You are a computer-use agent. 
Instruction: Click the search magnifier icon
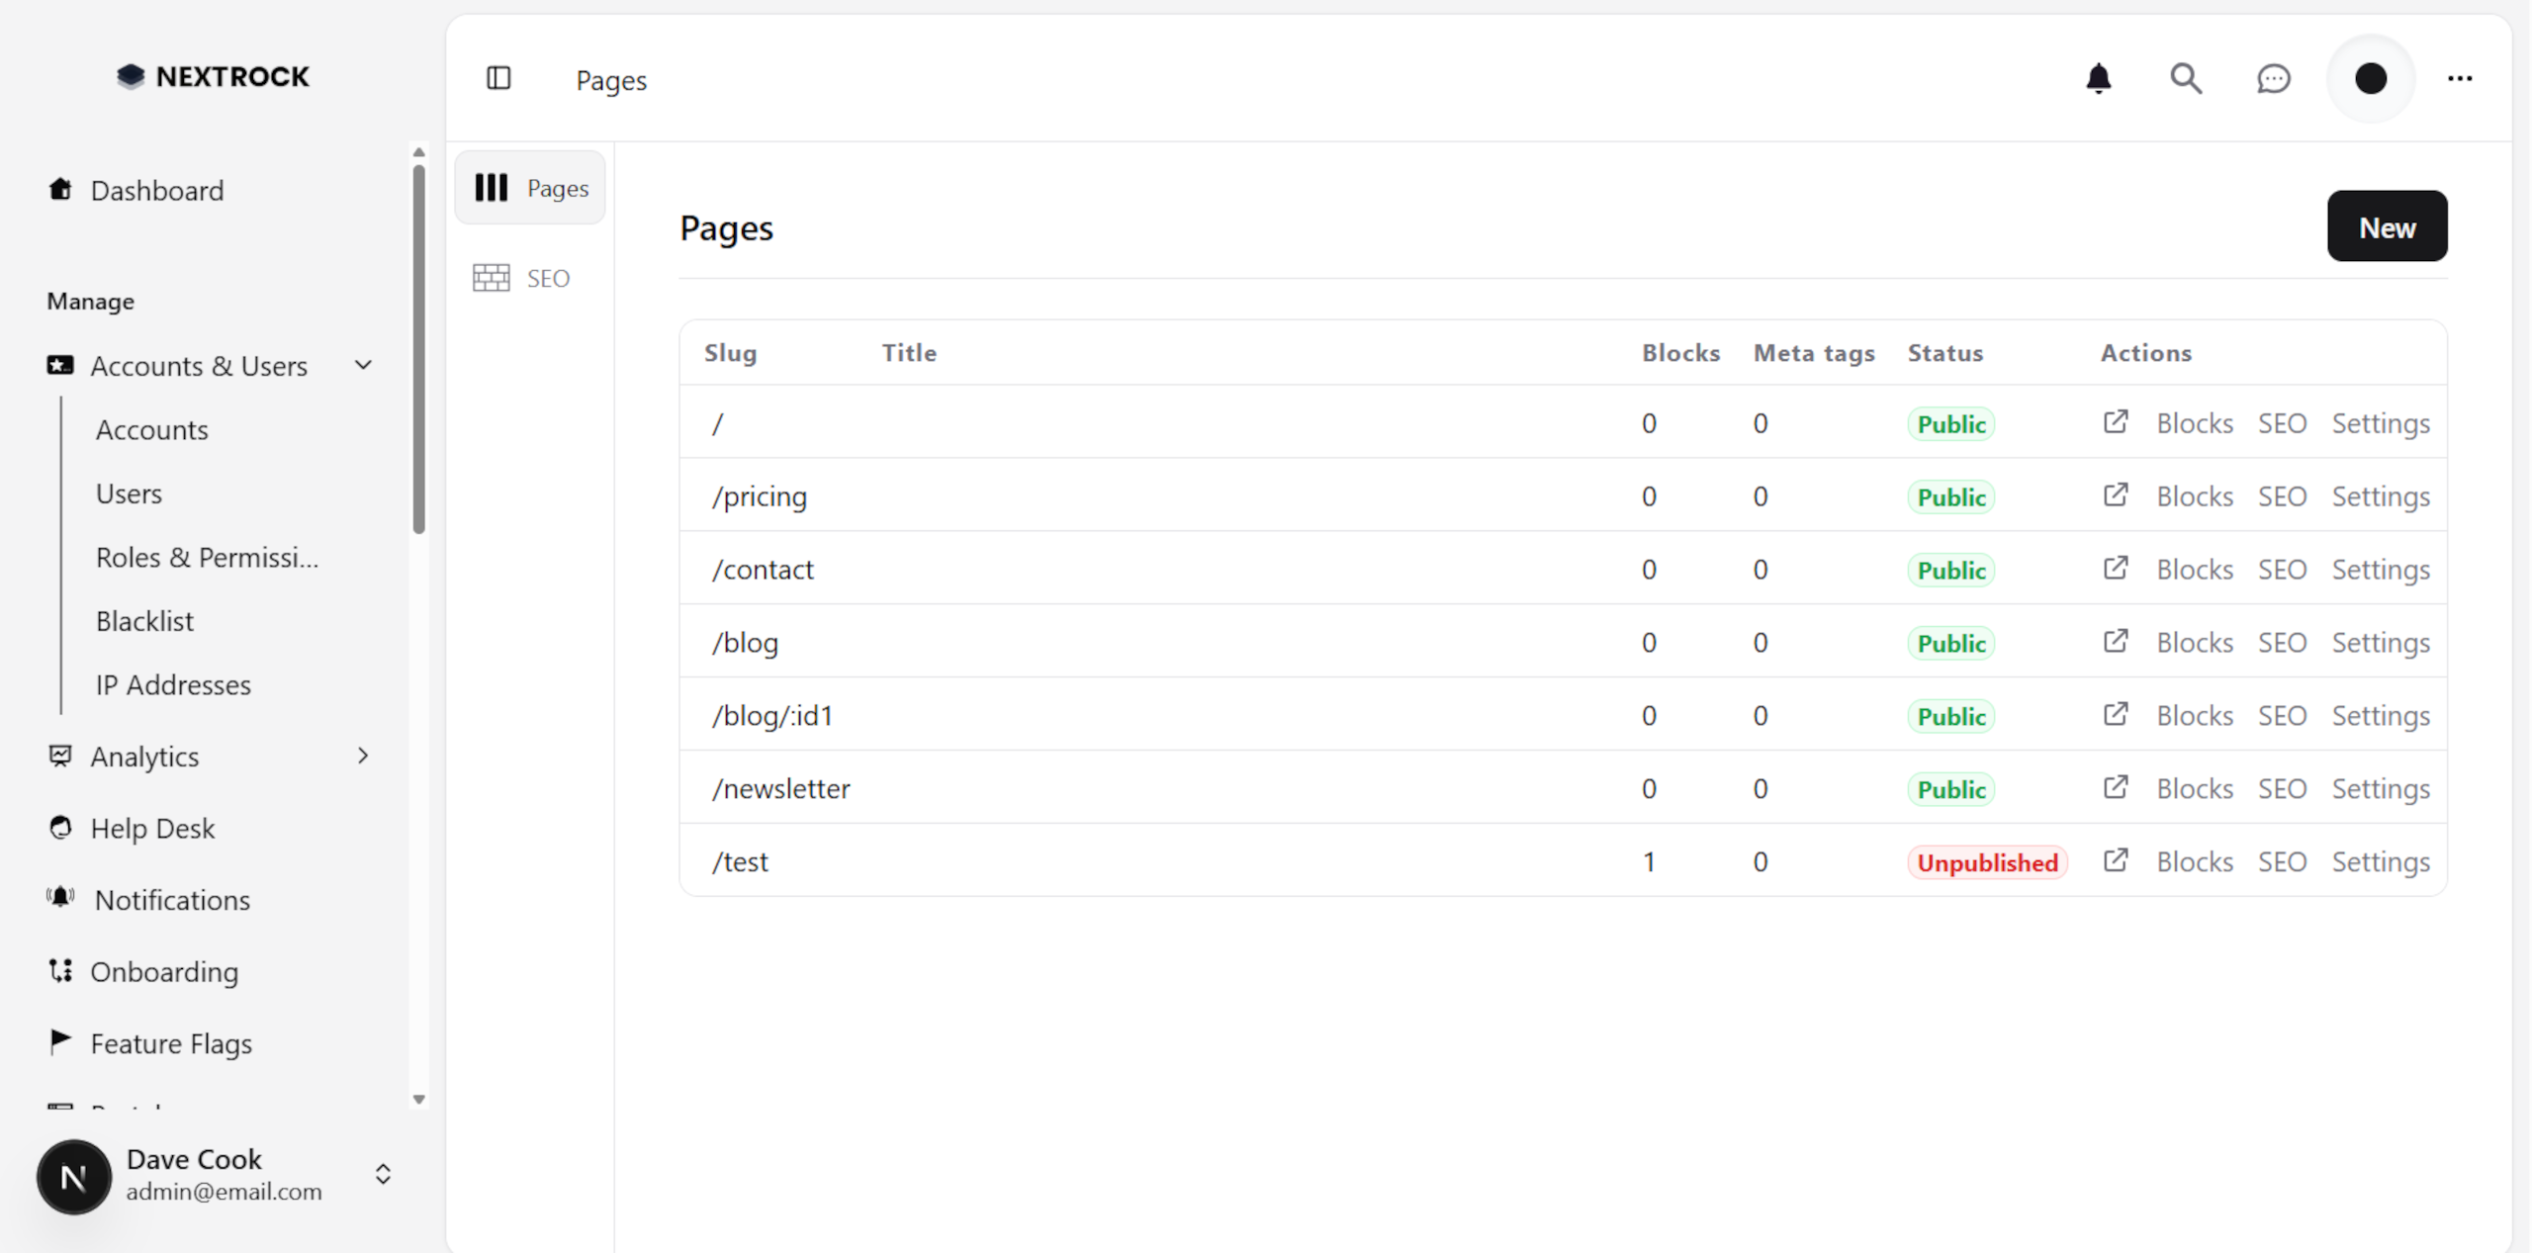pos(2186,79)
